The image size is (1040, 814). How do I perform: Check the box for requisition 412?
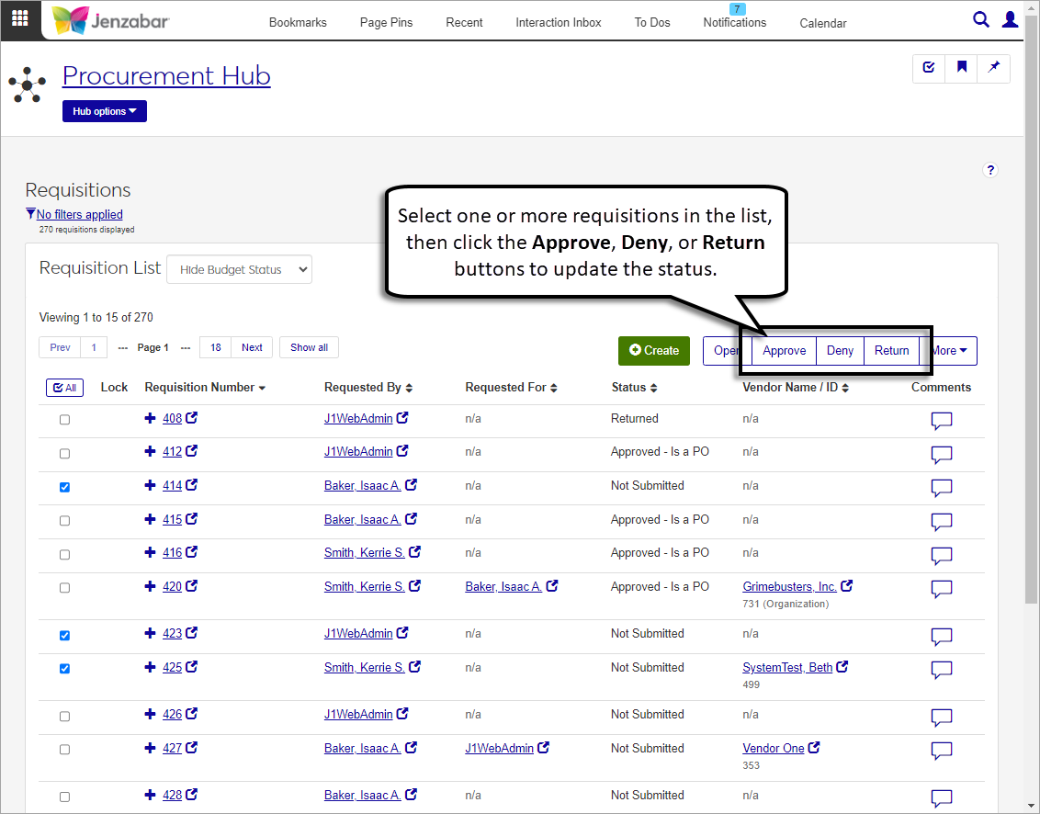click(64, 453)
